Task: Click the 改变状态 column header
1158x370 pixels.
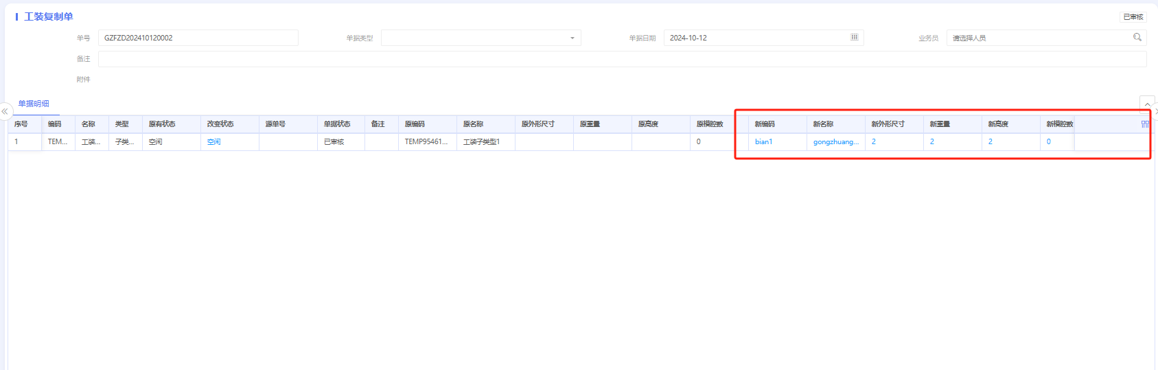Action: 220,124
